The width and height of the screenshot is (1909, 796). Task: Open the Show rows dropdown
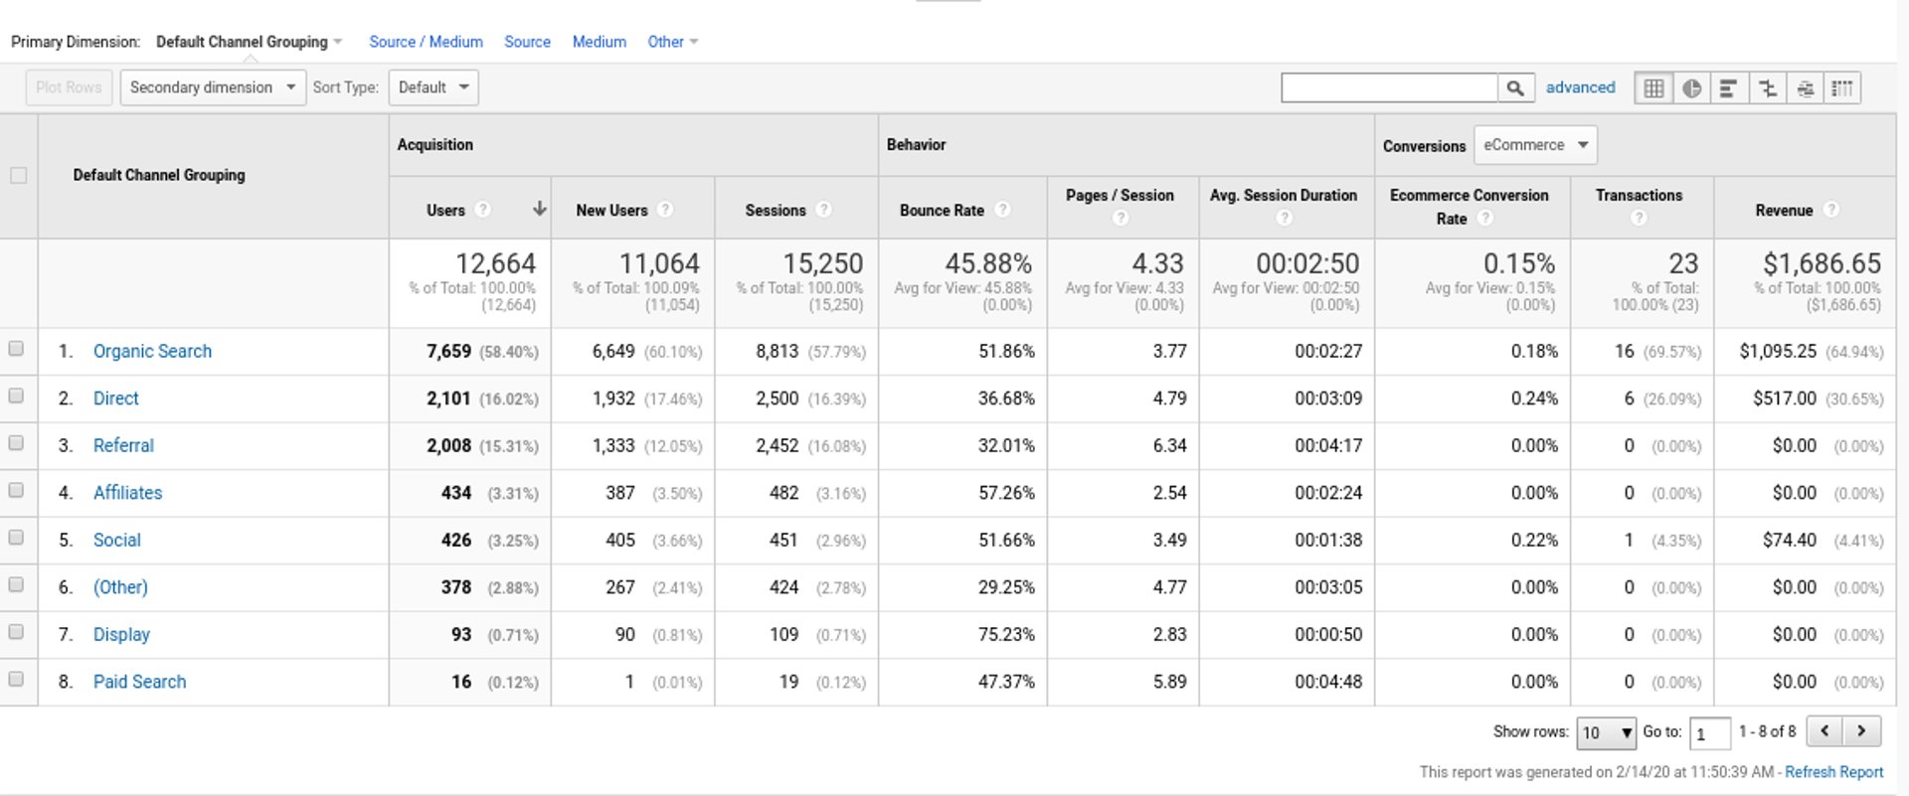click(1606, 732)
